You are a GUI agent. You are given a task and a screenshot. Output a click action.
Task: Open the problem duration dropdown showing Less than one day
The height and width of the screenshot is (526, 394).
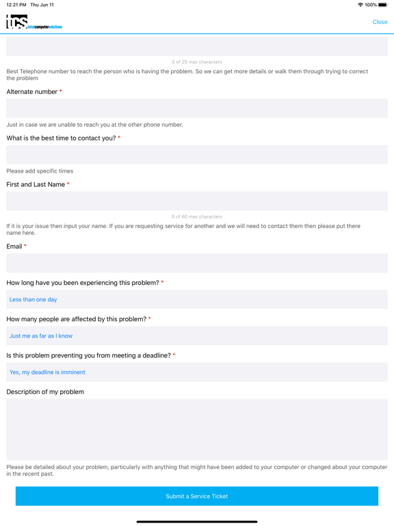click(197, 299)
